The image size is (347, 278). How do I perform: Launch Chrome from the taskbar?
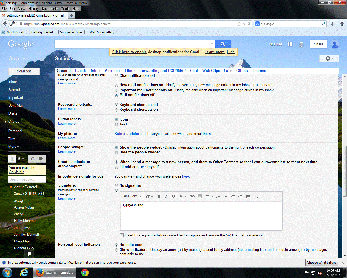pos(85,273)
